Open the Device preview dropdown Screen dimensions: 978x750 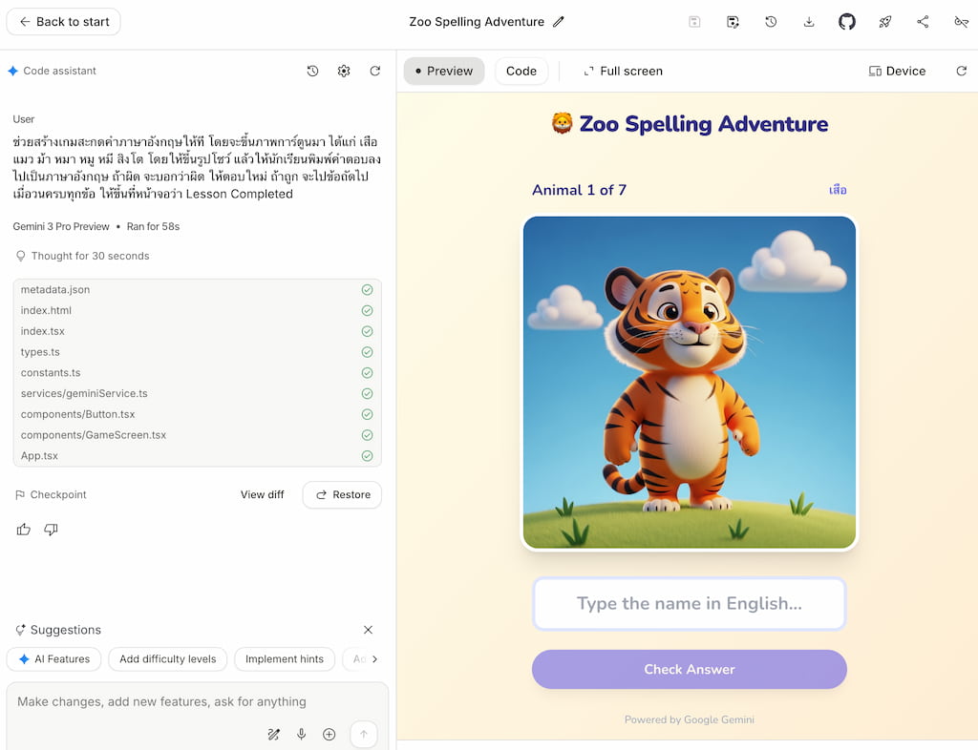[897, 72]
